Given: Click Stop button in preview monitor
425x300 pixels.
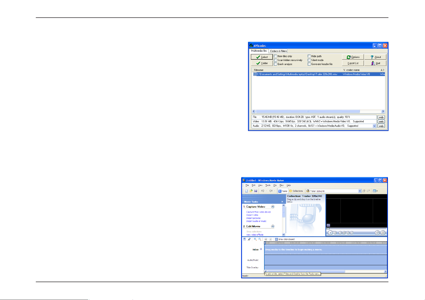Looking at the screenshot, I should coord(335,233).
